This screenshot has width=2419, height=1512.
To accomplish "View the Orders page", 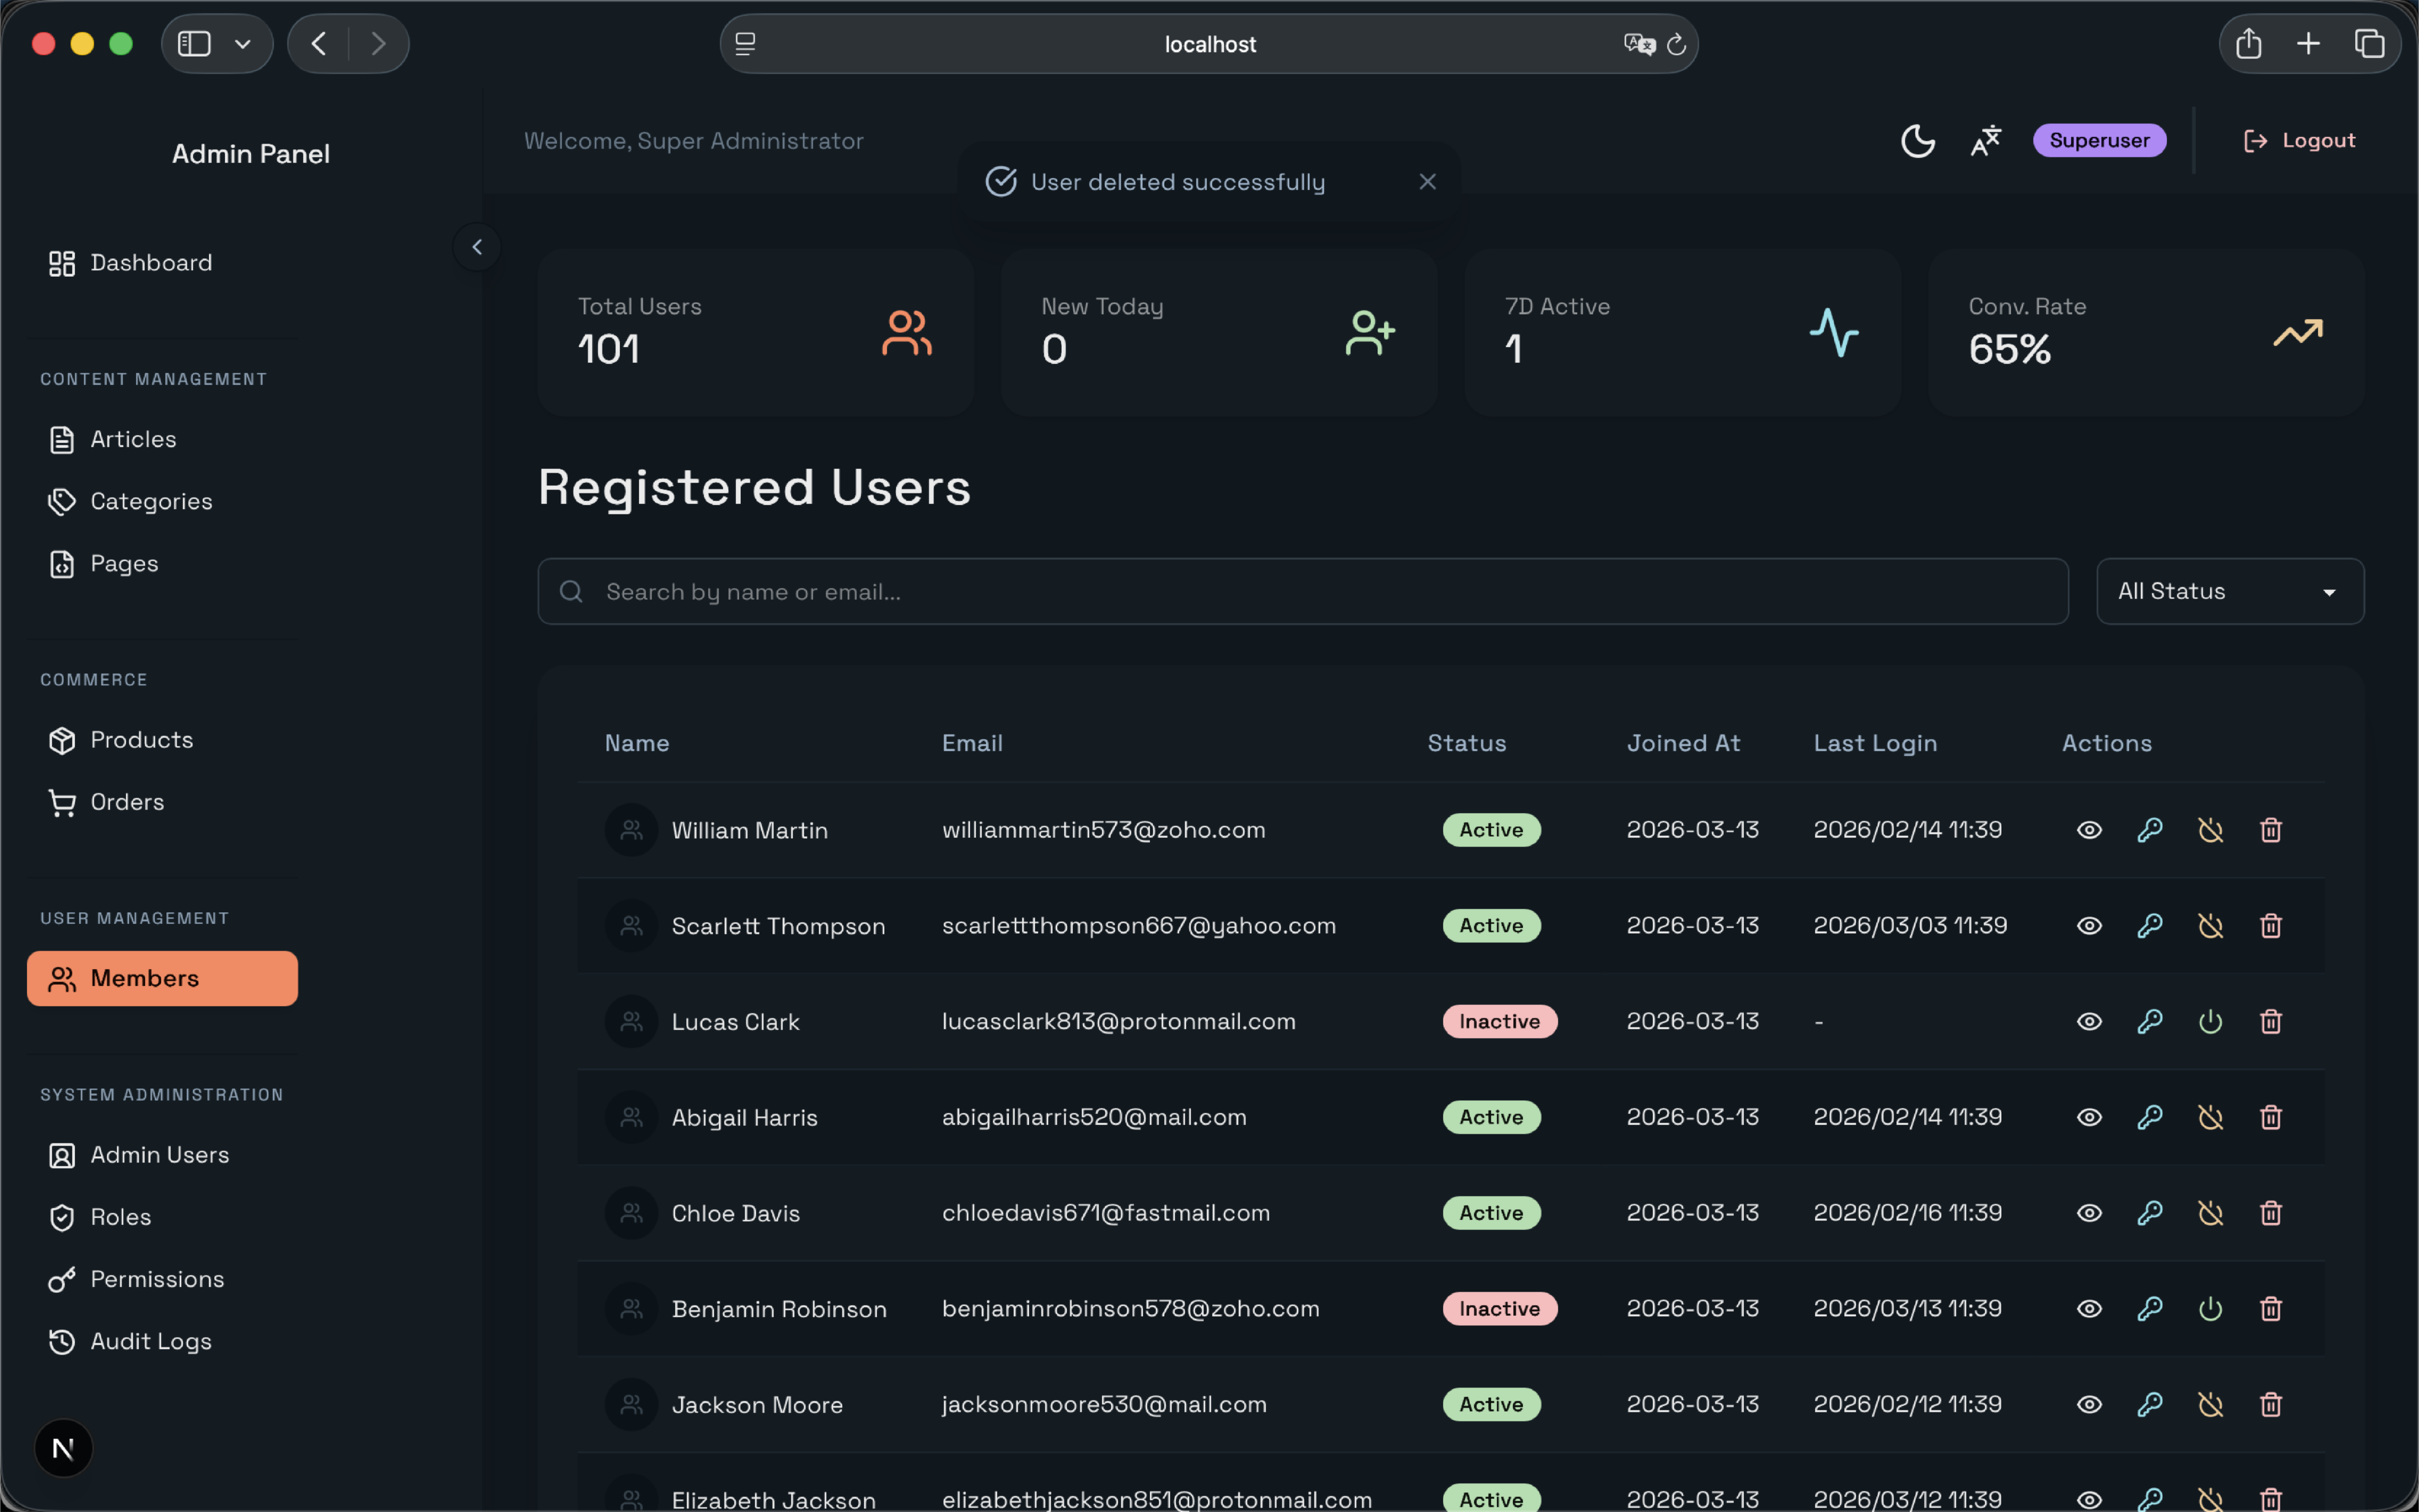I will (162, 802).
